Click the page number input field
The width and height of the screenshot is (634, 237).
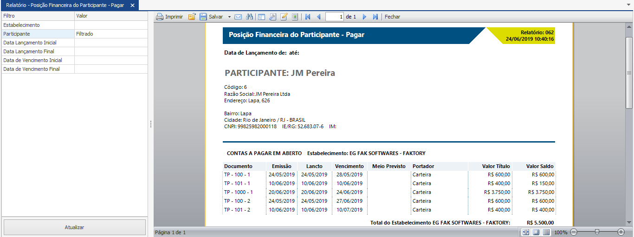pyautogui.click(x=335, y=17)
